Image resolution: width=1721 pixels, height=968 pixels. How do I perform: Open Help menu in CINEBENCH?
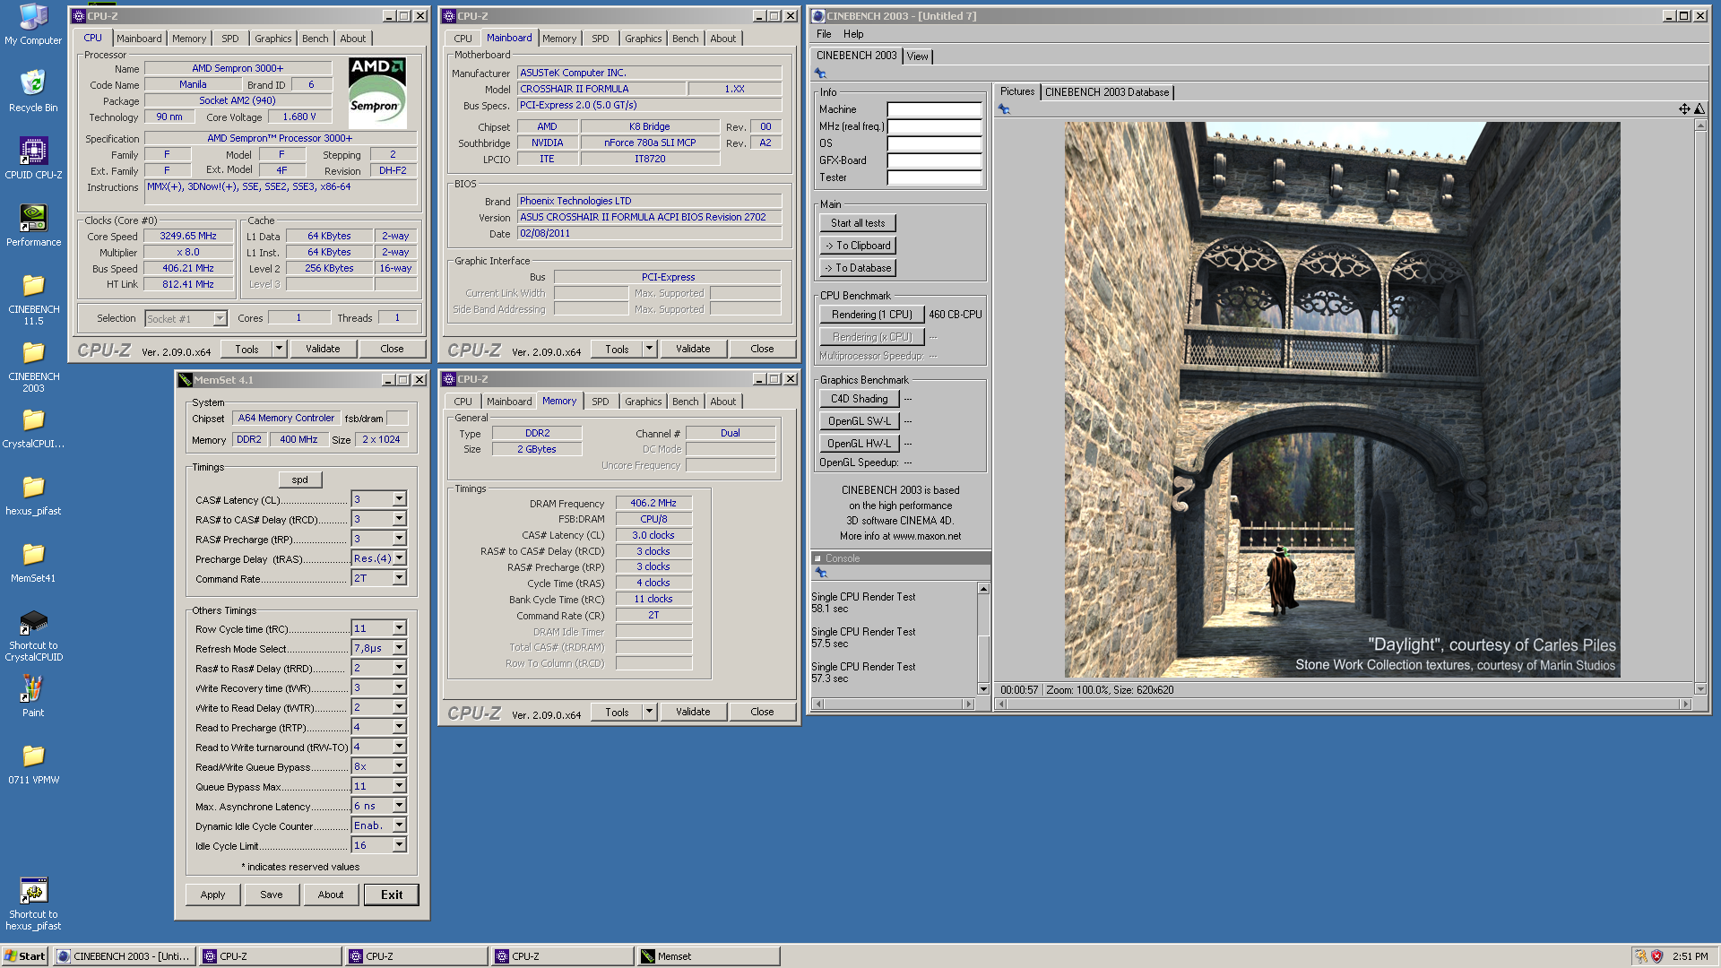tap(853, 34)
